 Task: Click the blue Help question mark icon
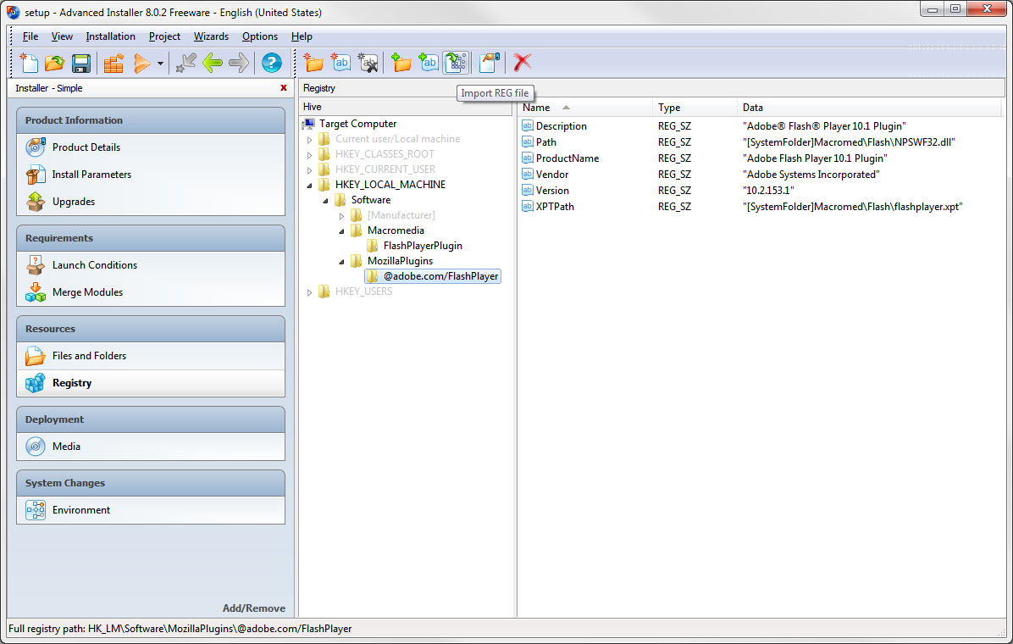coord(271,63)
